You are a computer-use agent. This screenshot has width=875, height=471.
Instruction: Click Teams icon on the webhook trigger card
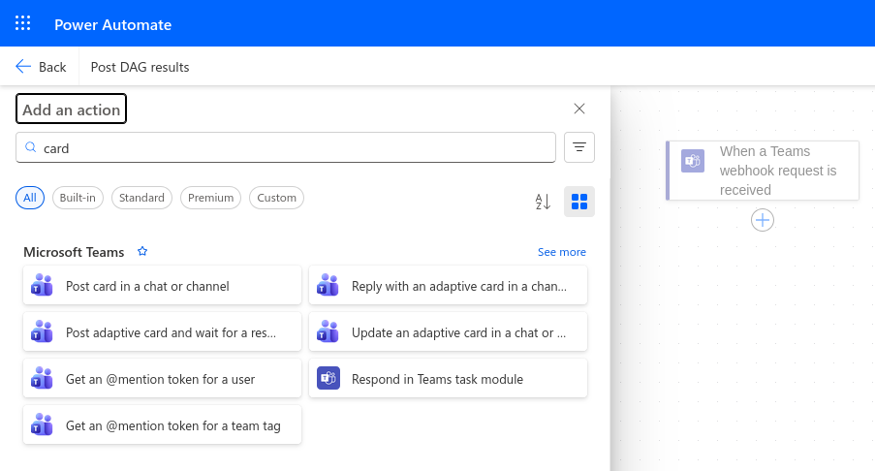click(693, 161)
